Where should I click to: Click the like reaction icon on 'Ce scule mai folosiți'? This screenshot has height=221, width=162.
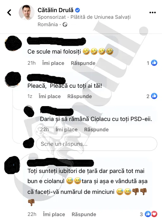click(x=154, y=63)
